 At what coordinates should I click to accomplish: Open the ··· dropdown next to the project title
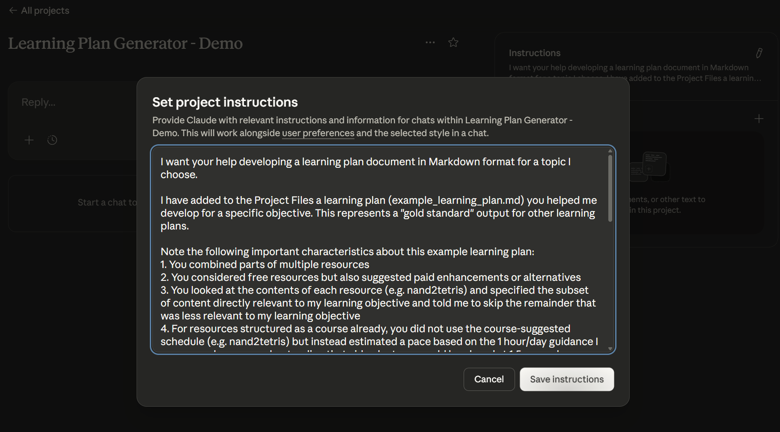coord(430,42)
